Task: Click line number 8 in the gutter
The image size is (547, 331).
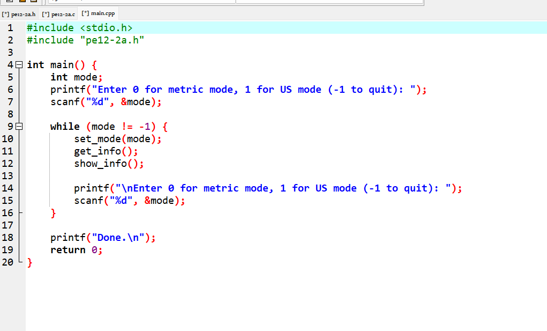Action: [11, 114]
